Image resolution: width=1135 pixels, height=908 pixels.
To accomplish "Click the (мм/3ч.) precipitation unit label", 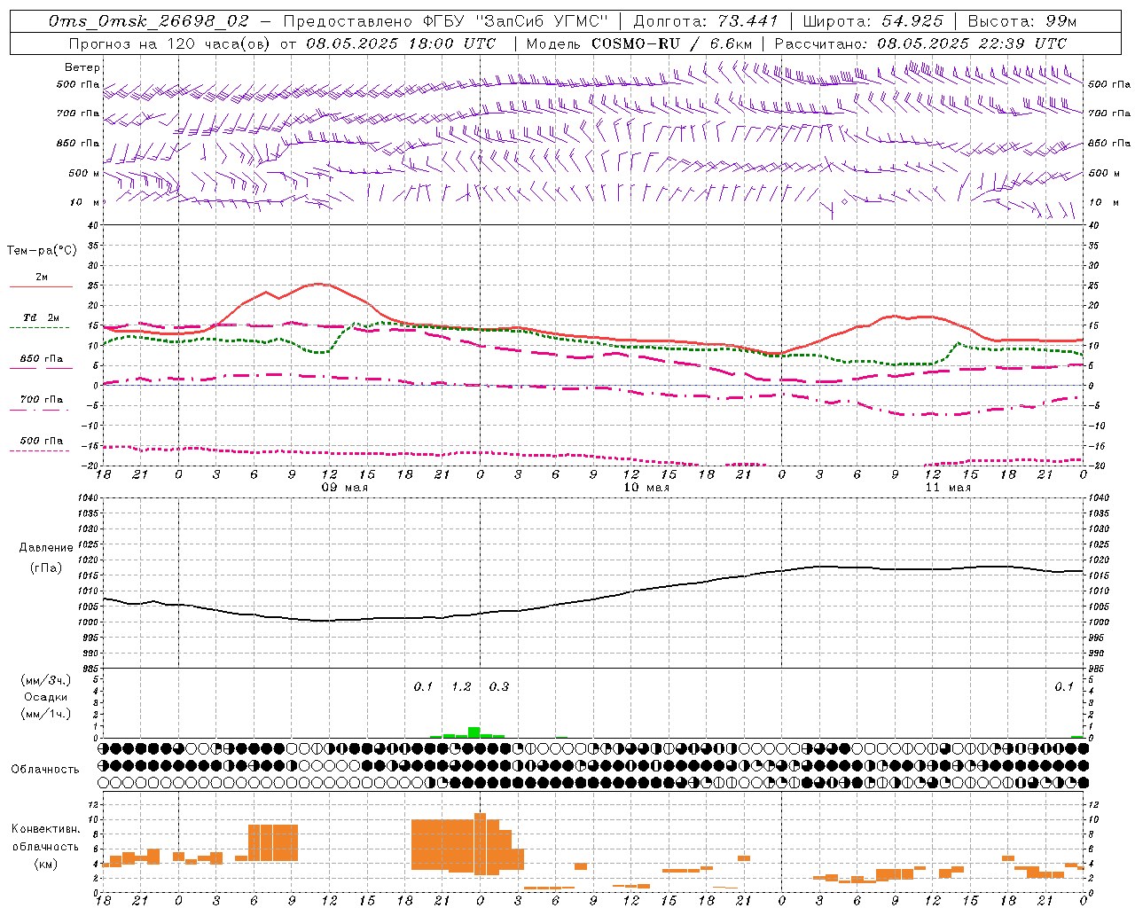I will click(x=45, y=680).
